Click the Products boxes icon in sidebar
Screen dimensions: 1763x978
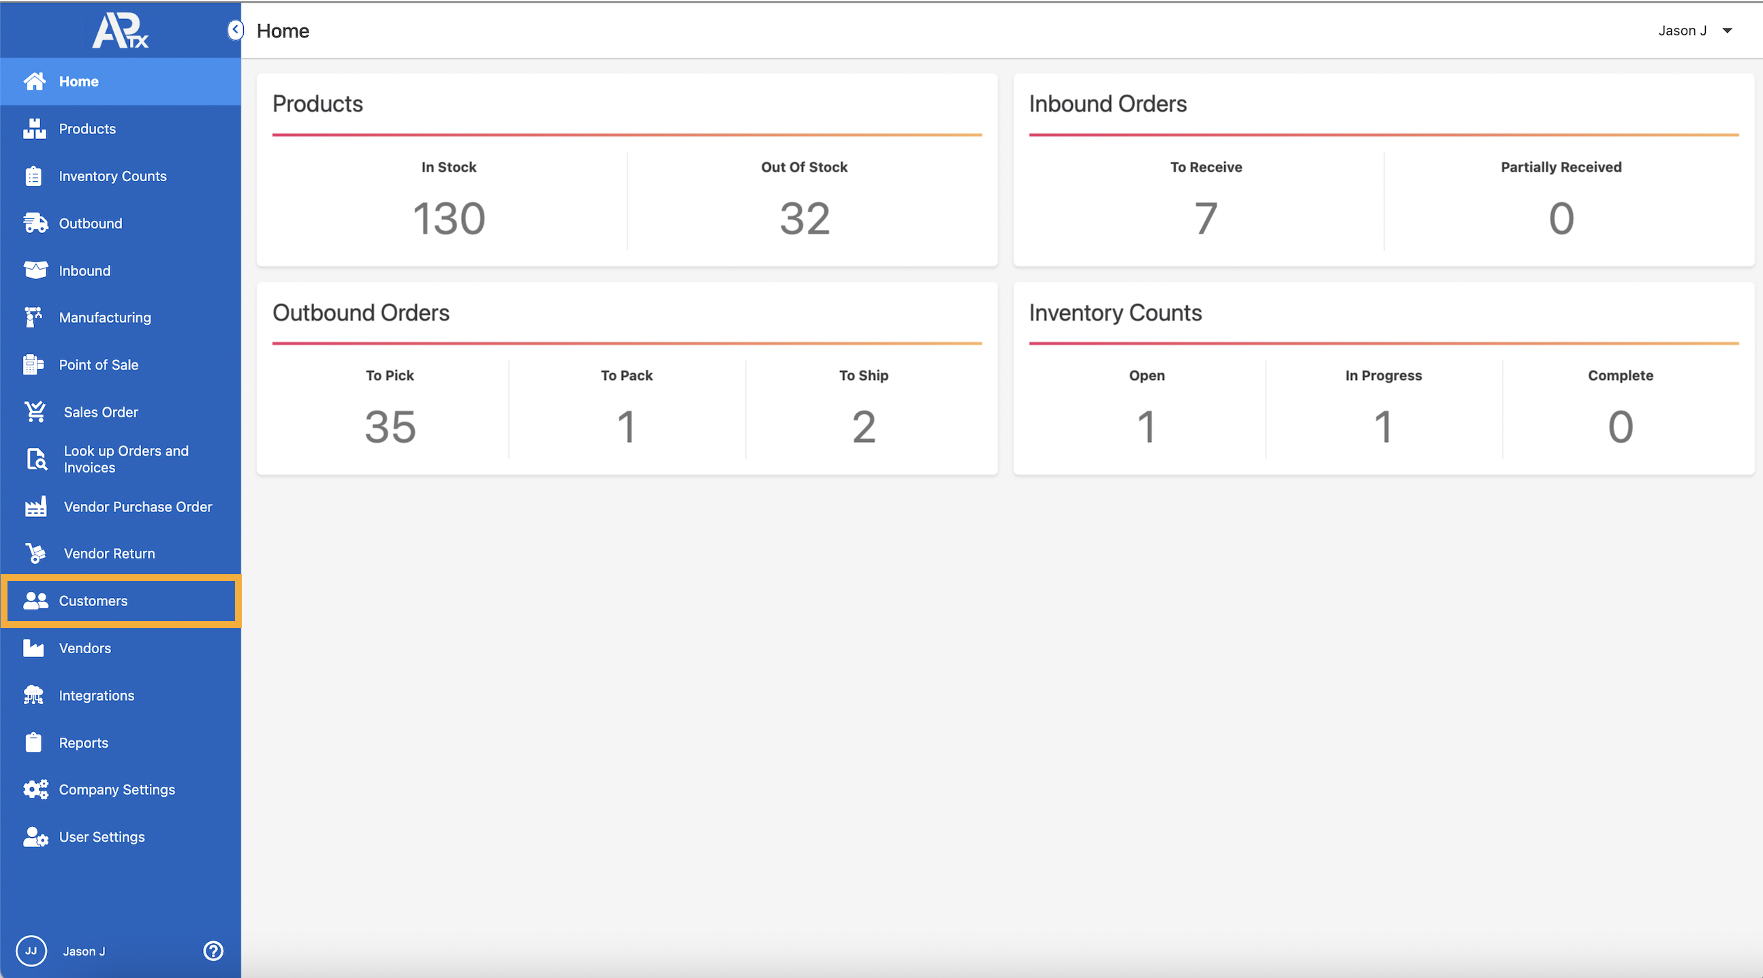pyautogui.click(x=34, y=129)
